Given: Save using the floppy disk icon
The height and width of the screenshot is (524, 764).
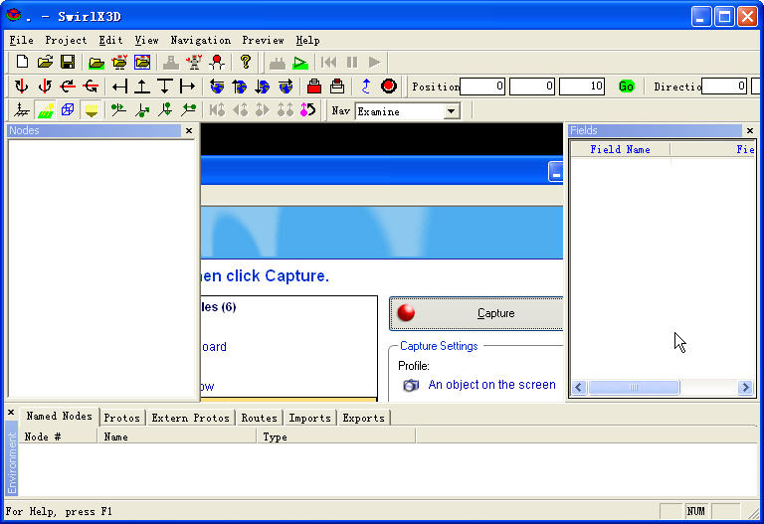Looking at the screenshot, I should pos(68,62).
